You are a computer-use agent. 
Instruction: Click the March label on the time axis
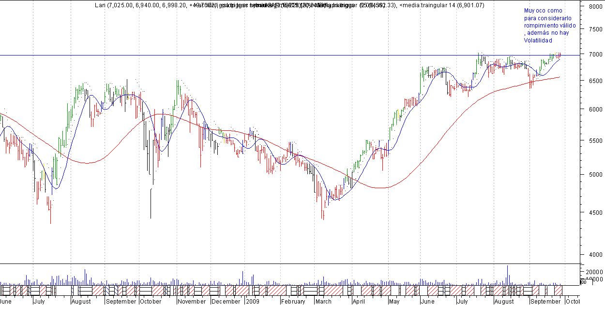pyautogui.click(x=323, y=302)
